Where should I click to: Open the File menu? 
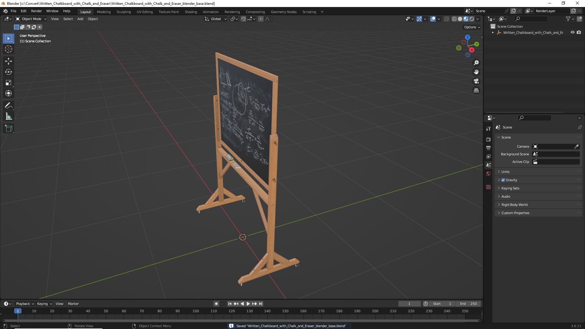click(13, 11)
